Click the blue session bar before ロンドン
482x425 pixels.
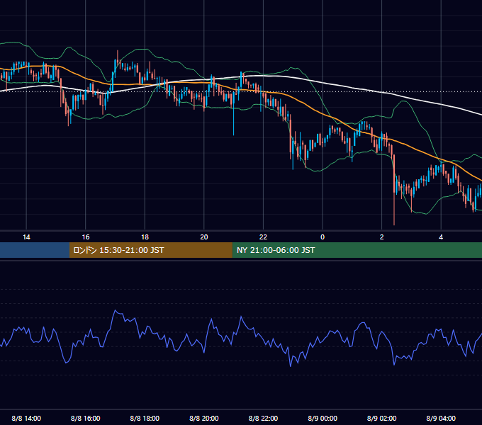[x=35, y=250]
